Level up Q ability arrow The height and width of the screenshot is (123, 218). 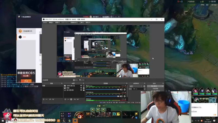(93, 110)
